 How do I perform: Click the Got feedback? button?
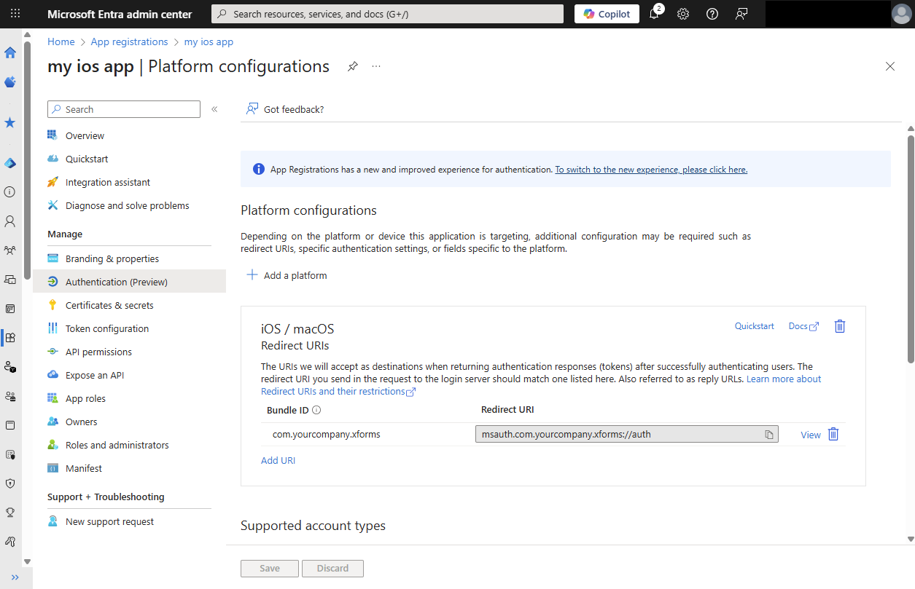(285, 109)
